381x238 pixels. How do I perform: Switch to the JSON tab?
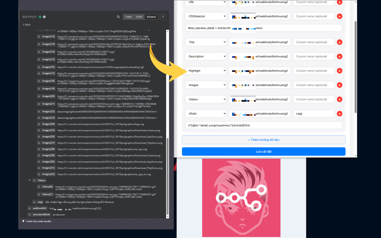139,17
